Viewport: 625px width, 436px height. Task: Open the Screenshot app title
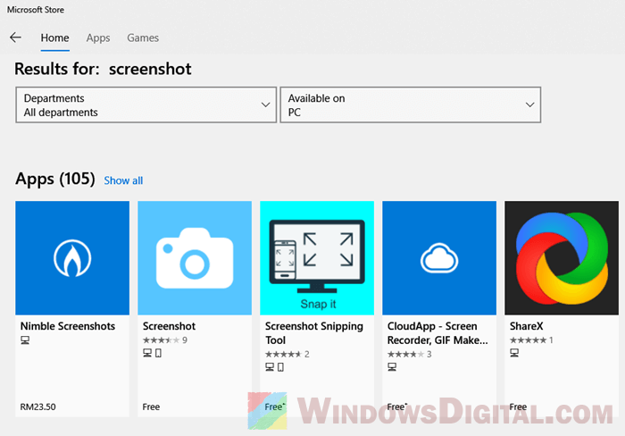pyautogui.click(x=169, y=326)
